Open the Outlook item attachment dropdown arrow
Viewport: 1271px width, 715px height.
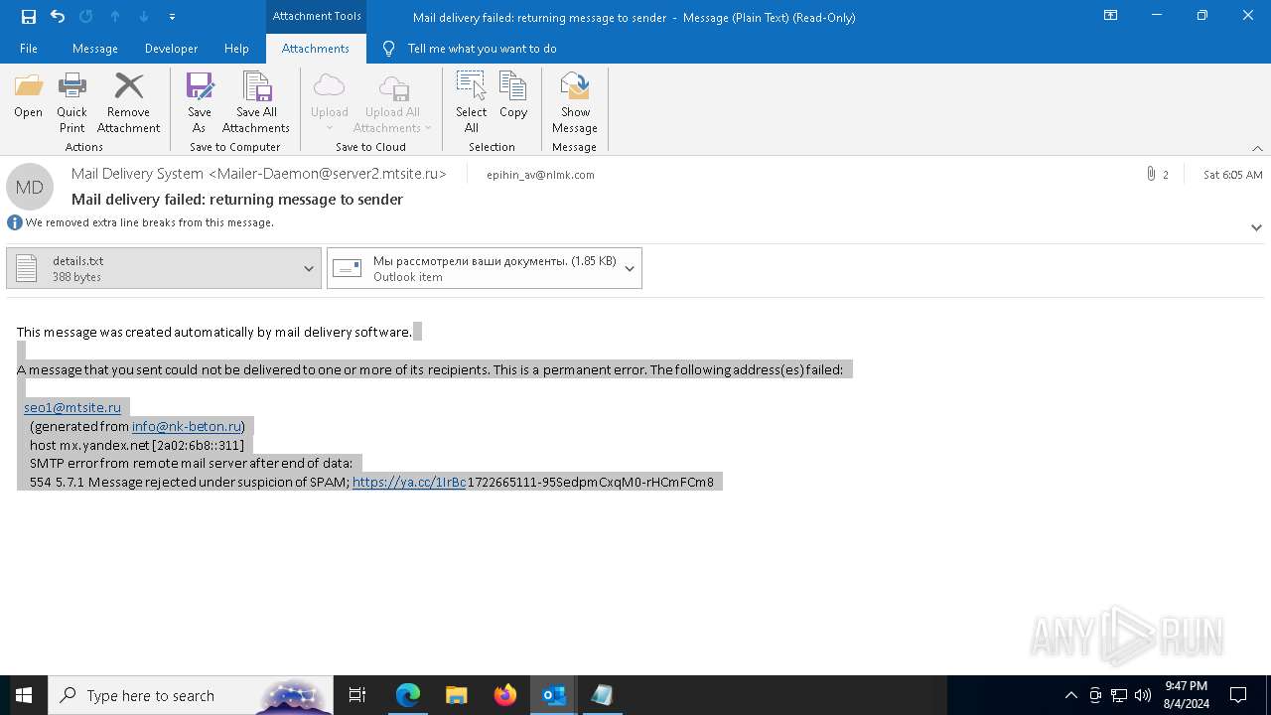tap(630, 268)
